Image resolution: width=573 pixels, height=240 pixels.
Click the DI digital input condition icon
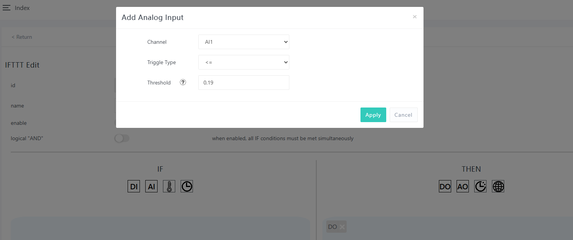(134, 187)
